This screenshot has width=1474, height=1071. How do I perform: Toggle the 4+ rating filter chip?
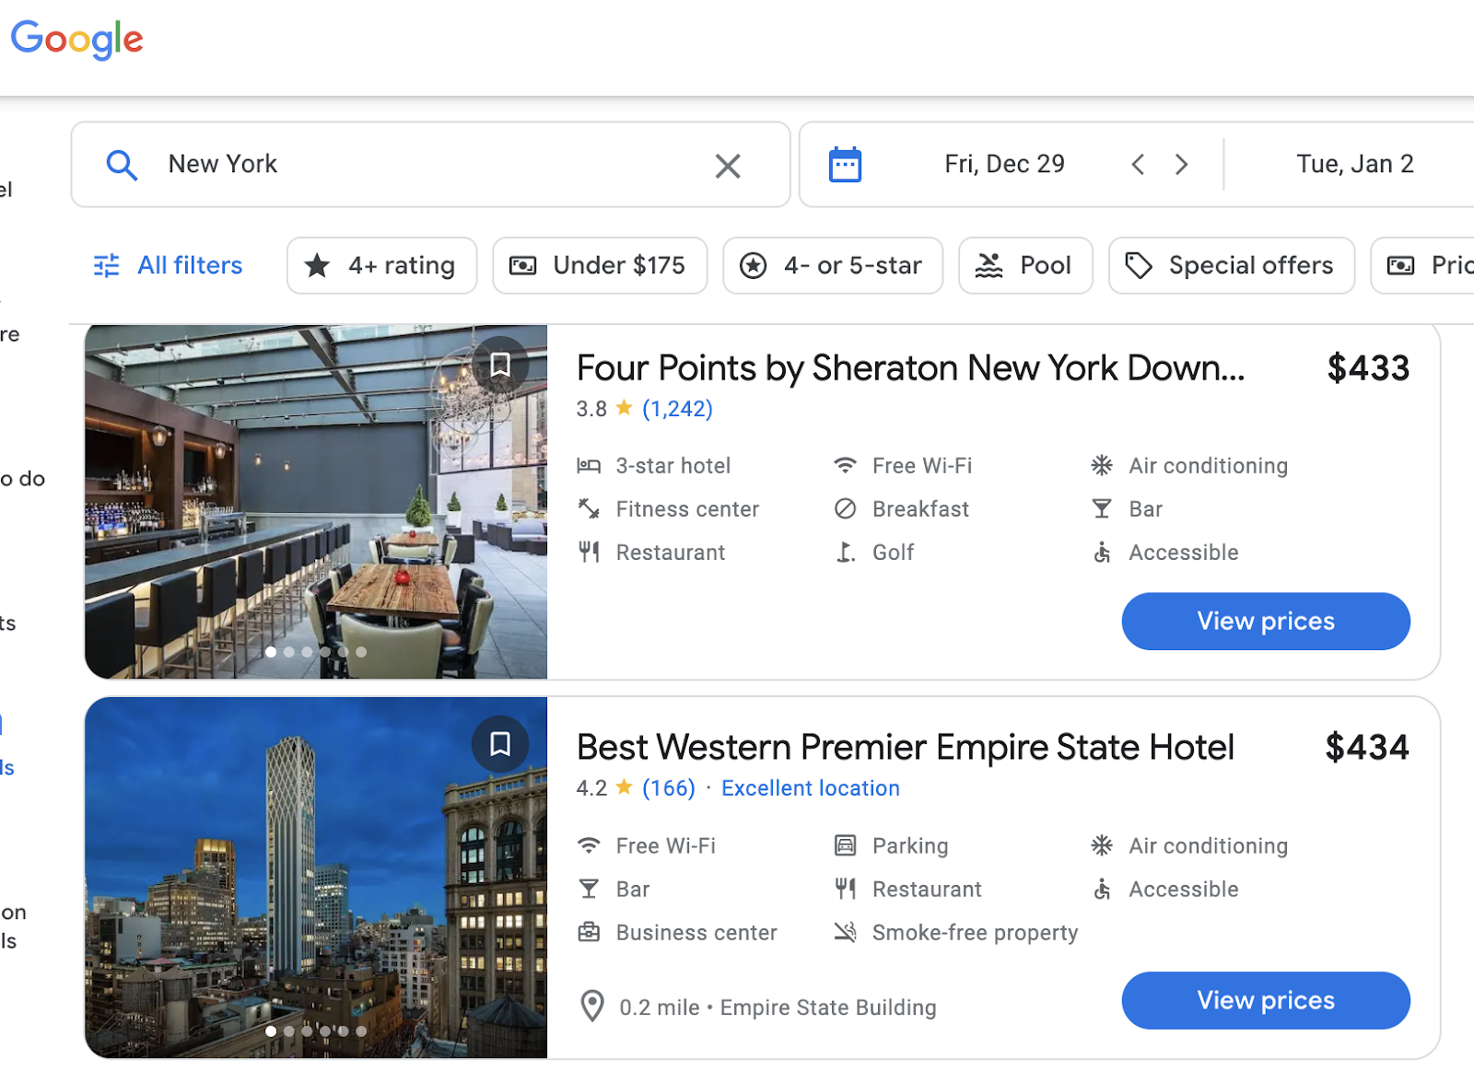(x=381, y=265)
